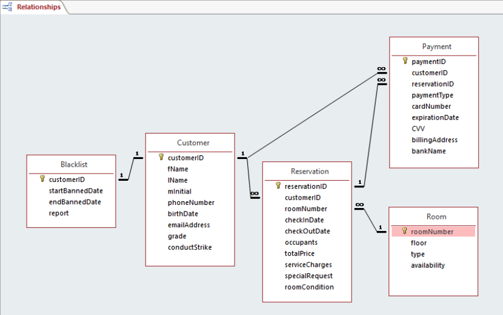The height and width of the screenshot is (315, 503).
Task: Select the Blacklist table title
Action: tap(74, 164)
